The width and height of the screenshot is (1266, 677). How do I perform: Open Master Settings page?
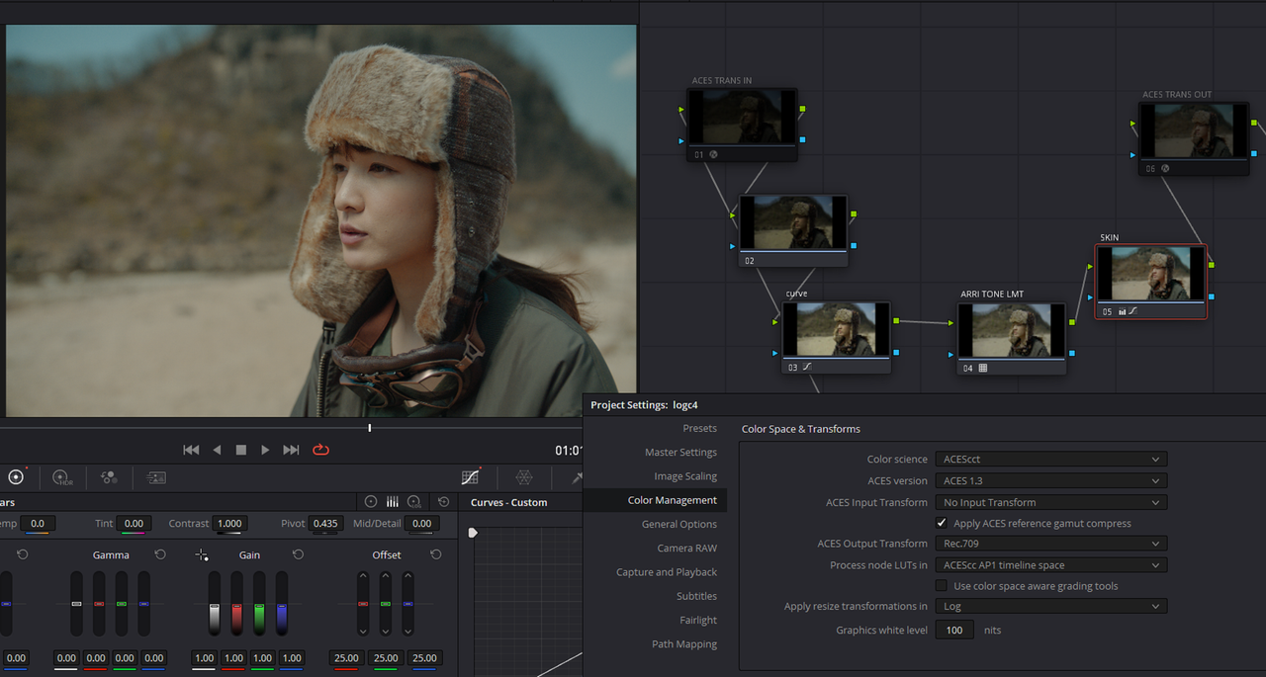[x=680, y=452]
